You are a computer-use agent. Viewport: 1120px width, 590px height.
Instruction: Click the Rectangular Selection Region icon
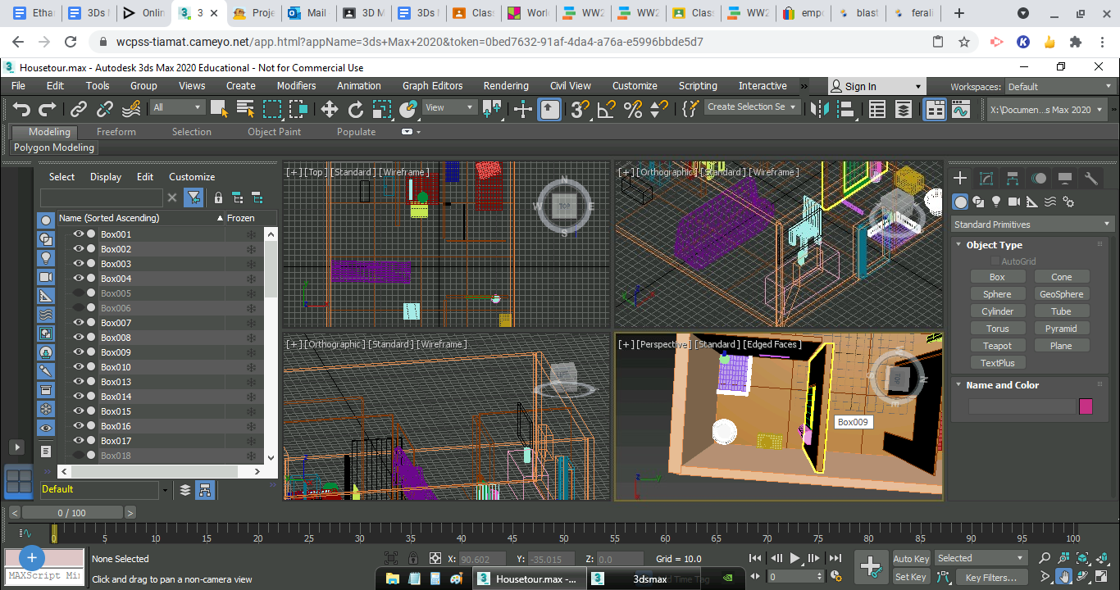click(272, 108)
